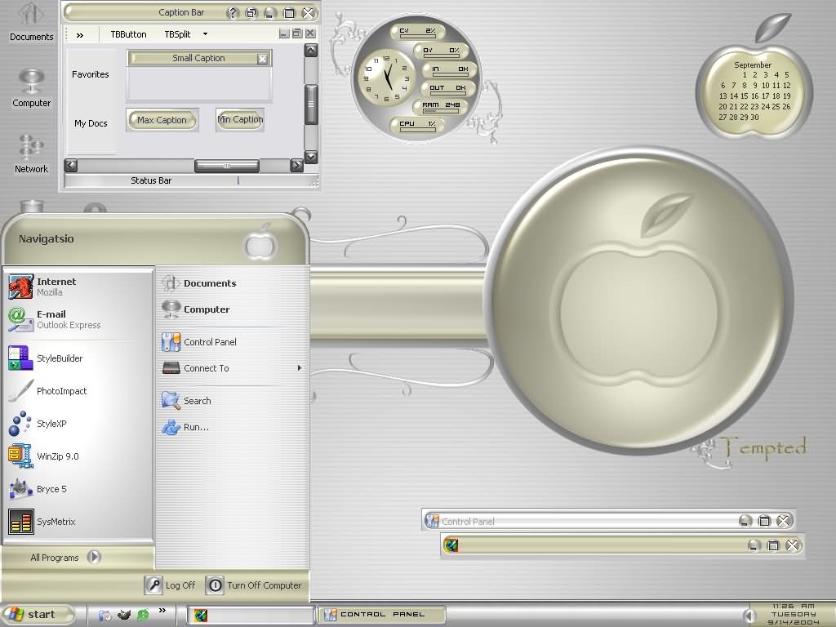
Task: Open first quick launch icon
Action: 105,615
